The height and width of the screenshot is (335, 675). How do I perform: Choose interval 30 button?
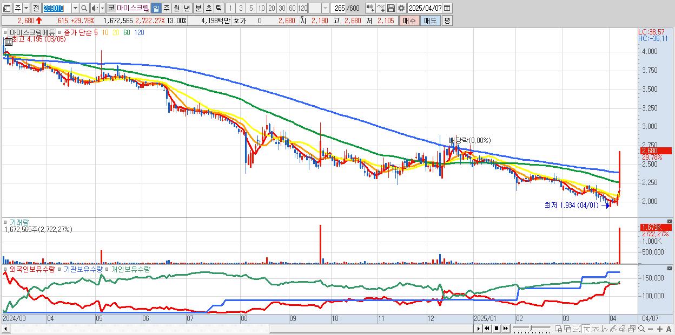[x=282, y=8]
